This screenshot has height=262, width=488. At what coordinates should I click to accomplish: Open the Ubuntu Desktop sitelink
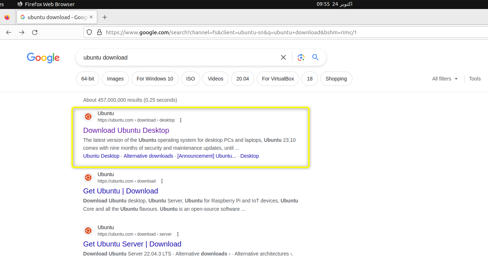(101, 156)
